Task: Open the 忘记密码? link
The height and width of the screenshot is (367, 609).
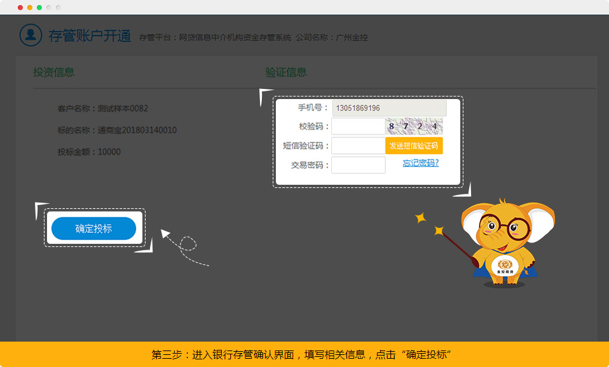Action: point(420,163)
